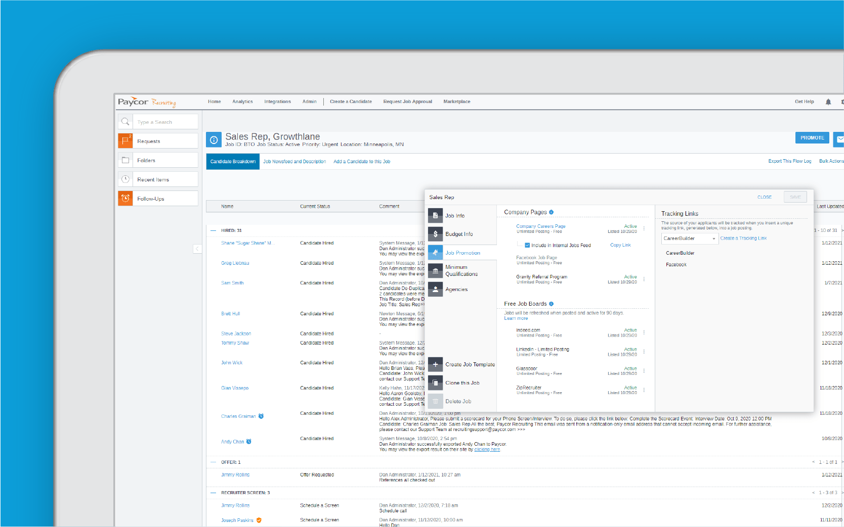Focus the Type a Search field
The image size is (844, 527).
(x=165, y=122)
